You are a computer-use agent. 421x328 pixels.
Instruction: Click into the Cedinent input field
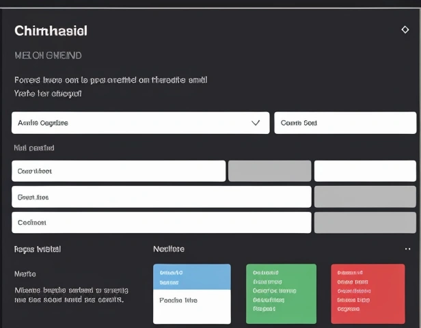click(161, 223)
